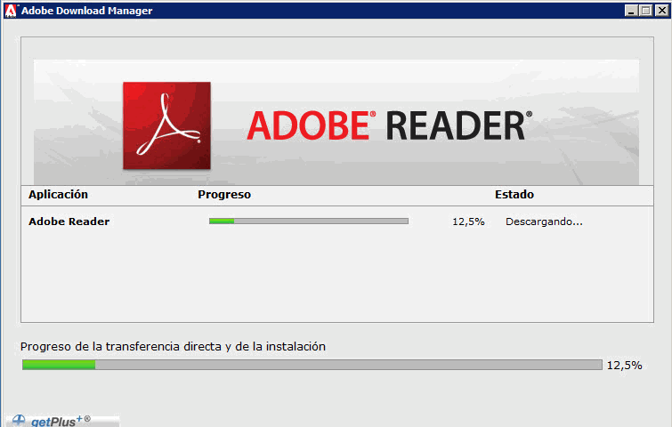Click the Estado column header
The width and height of the screenshot is (672, 427).
tap(514, 195)
